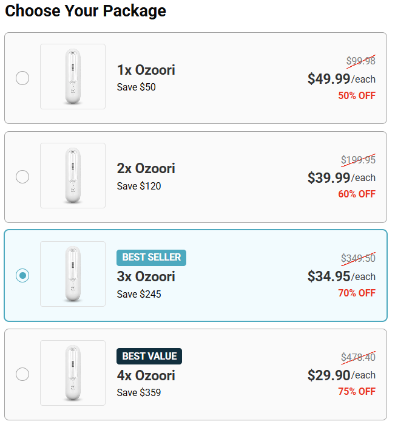Click the selected 3x Ozoori radio button
Viewport: 395px width, 424px height.
22,276
